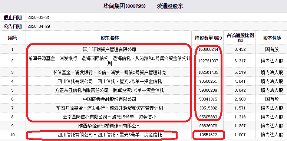Image resolution: width=287 pixels, height=141 pixels.
Task: Click share count 59088209
Action: pyautogui.click(x=208, y=90)
